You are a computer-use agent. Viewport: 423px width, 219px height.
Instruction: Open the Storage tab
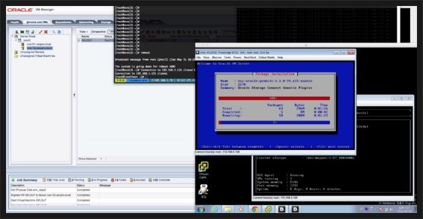pos(106,22)
